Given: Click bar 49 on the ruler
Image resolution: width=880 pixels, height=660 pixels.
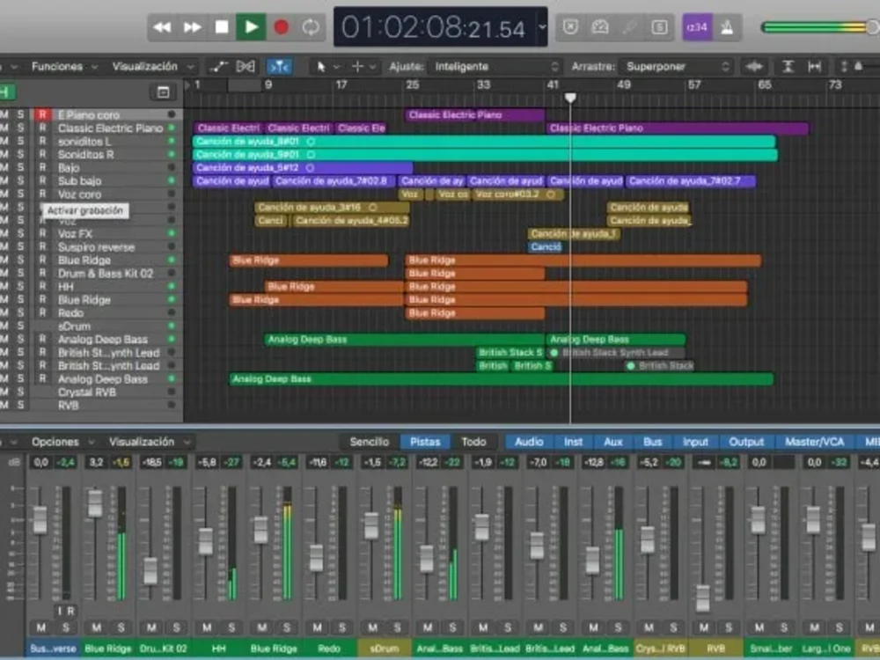Looking at the screenshot, I should pyautogui.click(x=624, y=84).
